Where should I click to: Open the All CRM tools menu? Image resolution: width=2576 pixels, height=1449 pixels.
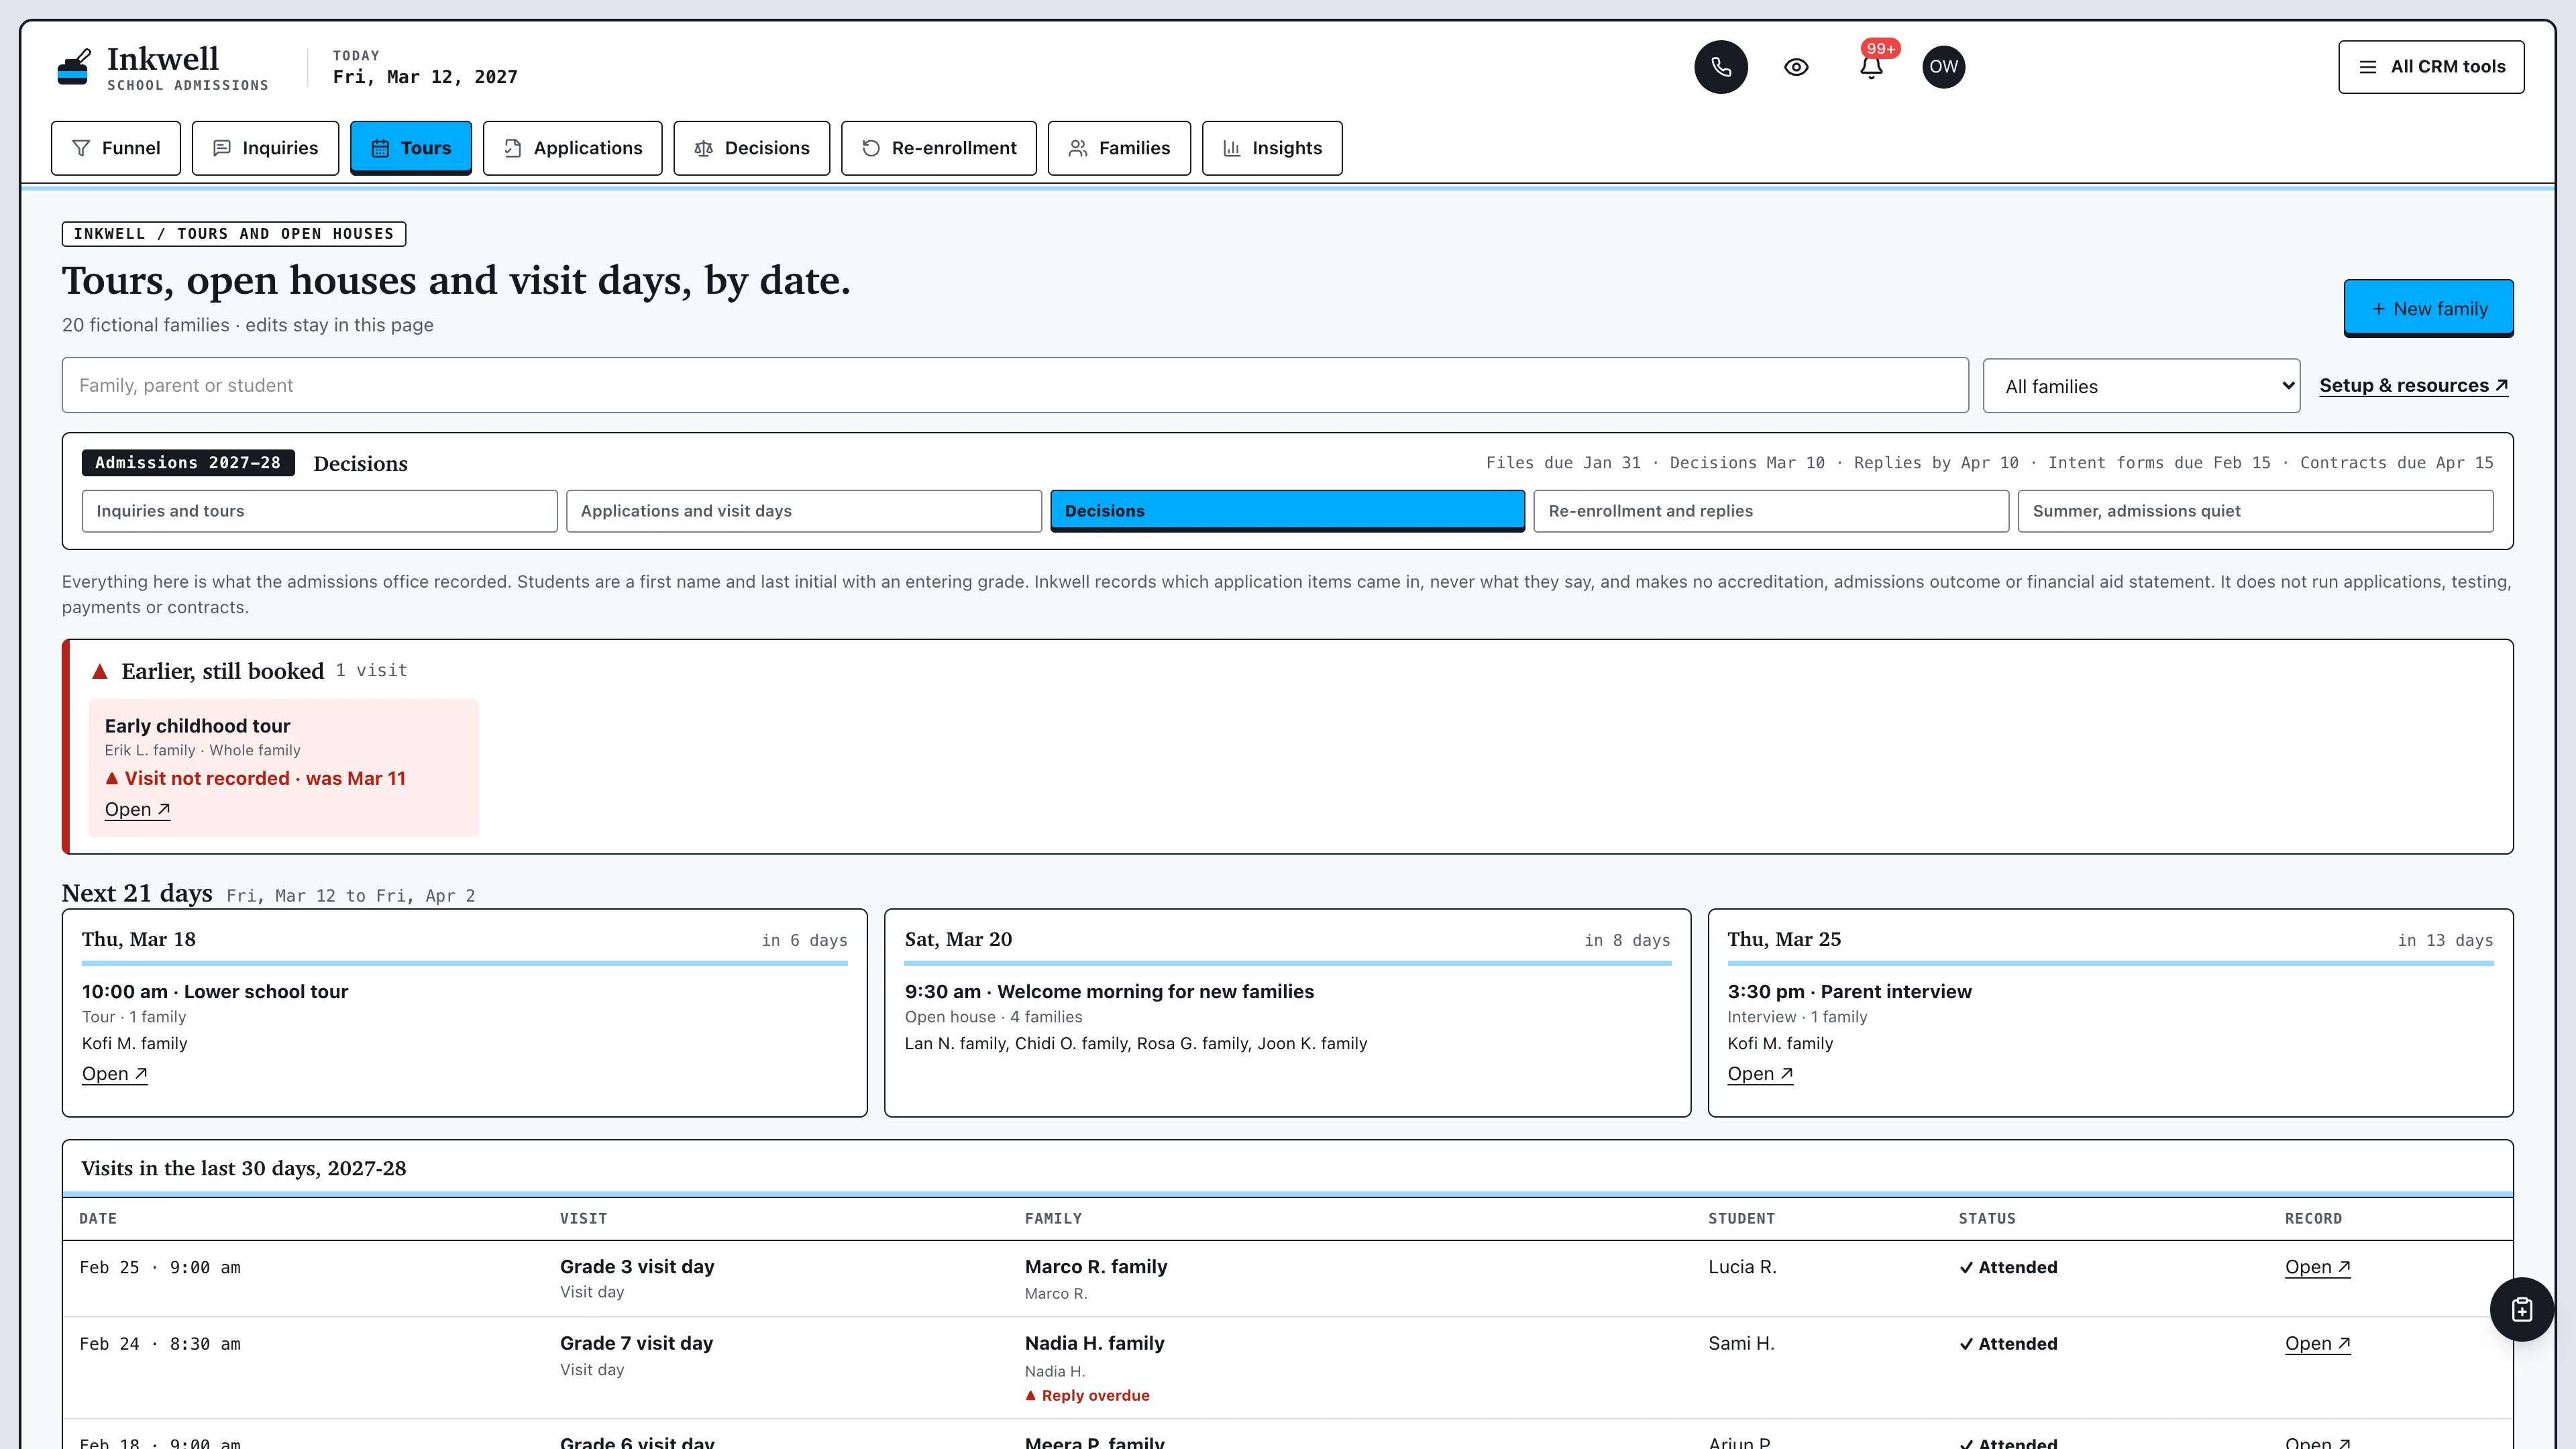2430,67
